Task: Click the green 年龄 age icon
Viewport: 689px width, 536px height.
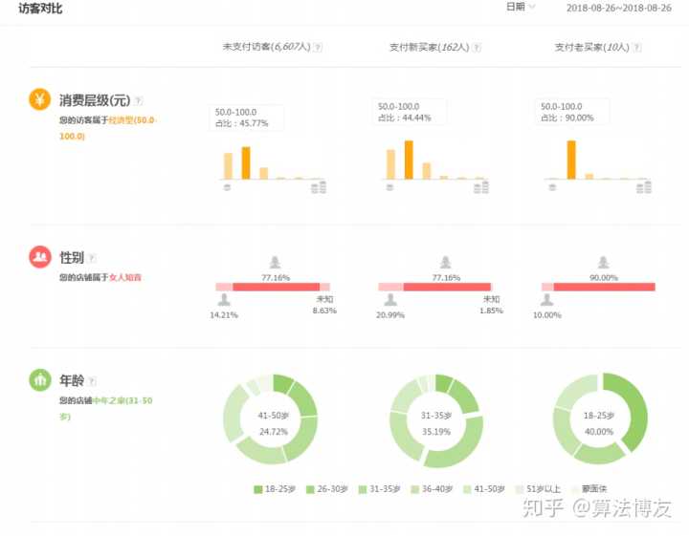Action: tap(39, 379)
